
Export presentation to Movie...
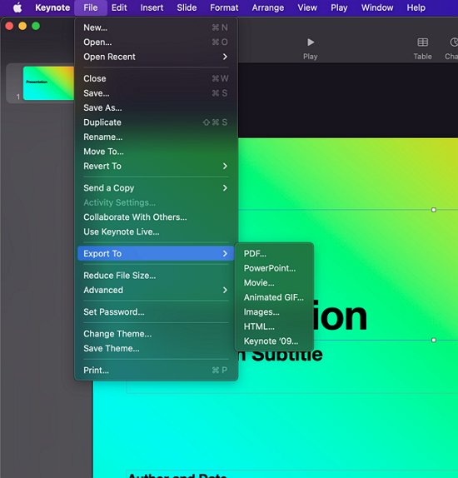(x=274, y=283)
